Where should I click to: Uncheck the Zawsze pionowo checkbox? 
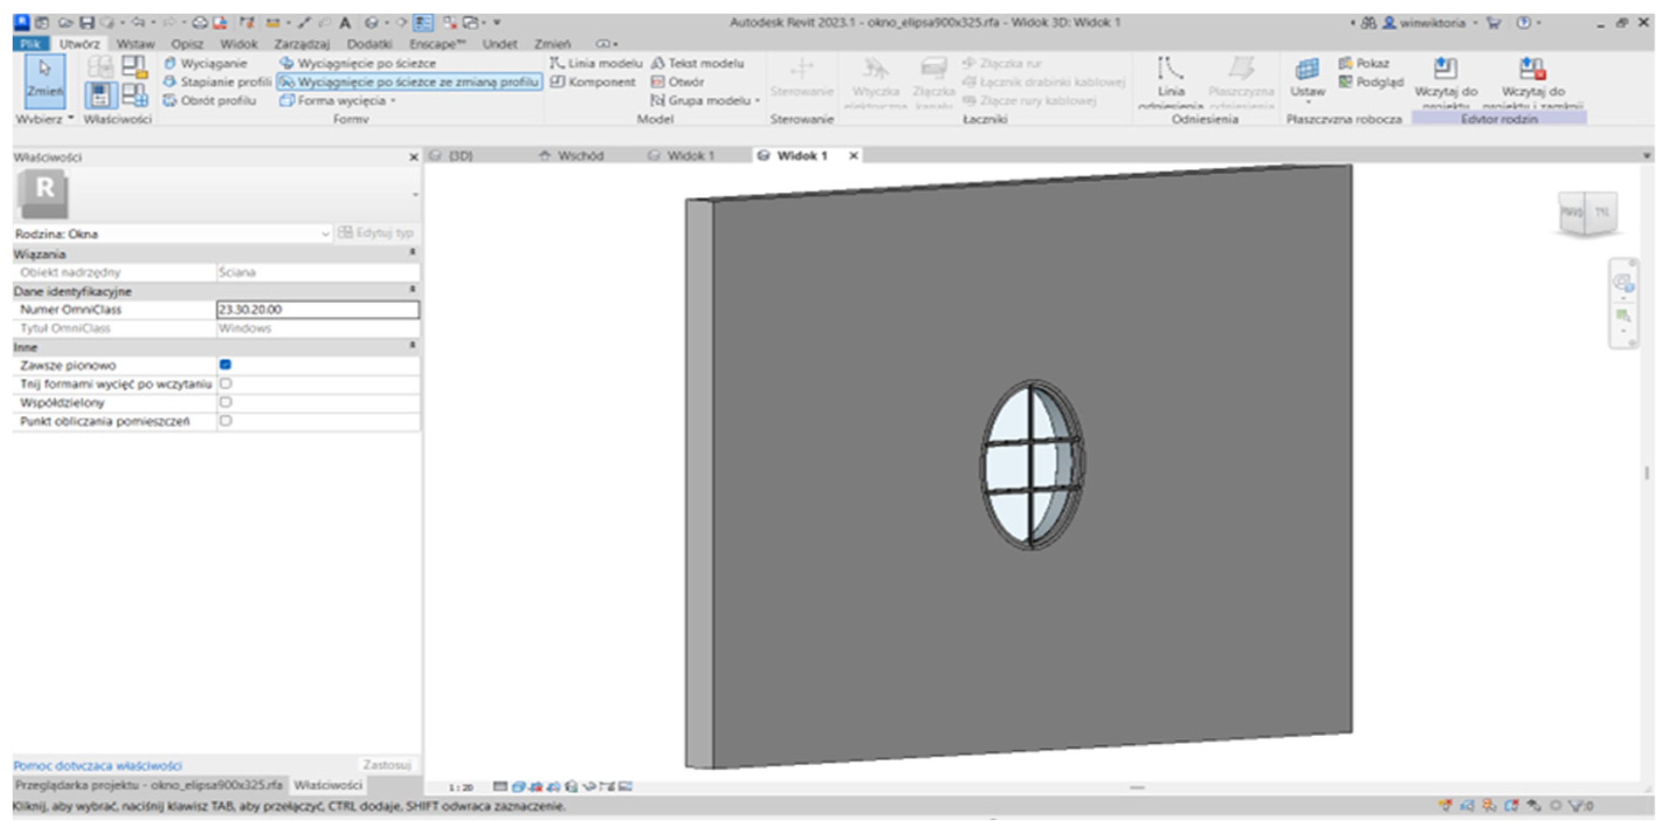pos(226,365)
